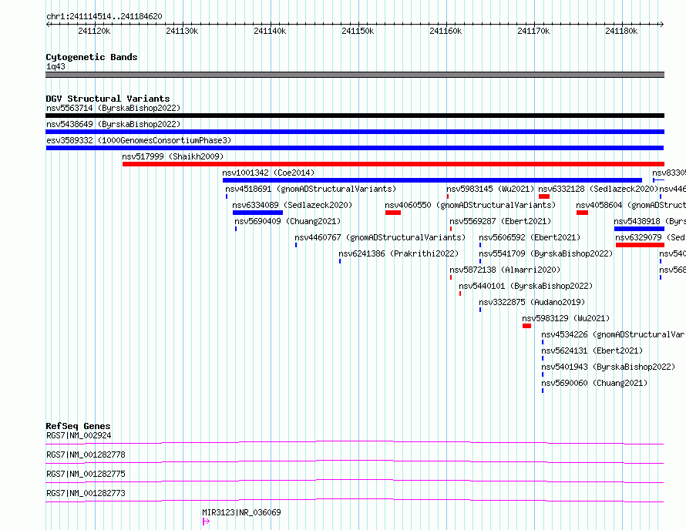
Task: Click the RefSeq Genes track title
Action: 78,426
